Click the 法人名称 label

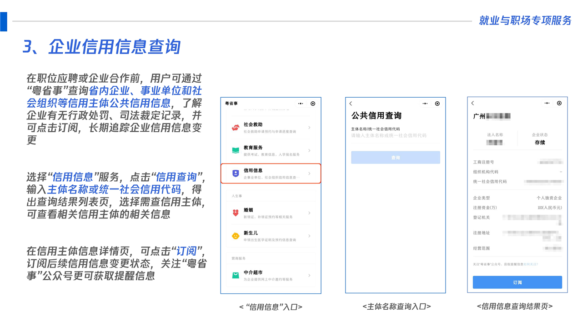[x=495, y=135]
